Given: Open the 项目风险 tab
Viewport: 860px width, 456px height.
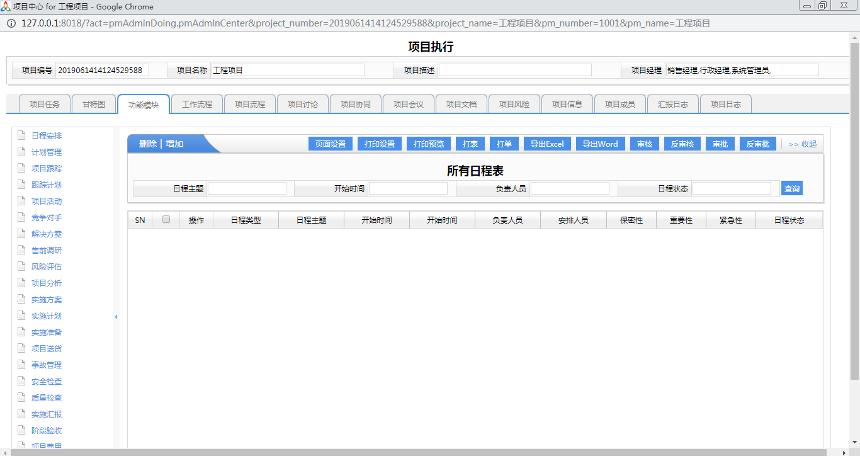Looking at the screenshot, I should 514,104.
